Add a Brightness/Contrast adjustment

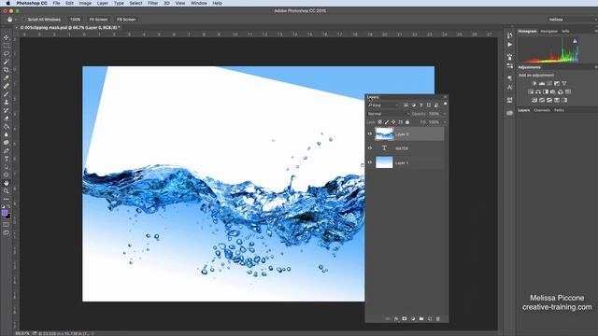[534, 83]
